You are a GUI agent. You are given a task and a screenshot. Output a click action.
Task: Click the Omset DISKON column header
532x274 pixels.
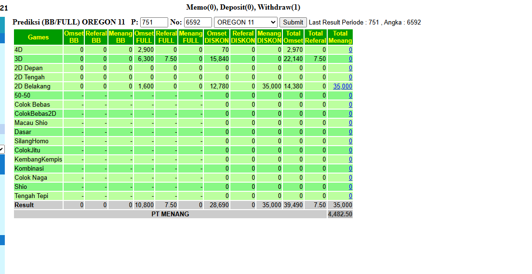click(217, 37)
